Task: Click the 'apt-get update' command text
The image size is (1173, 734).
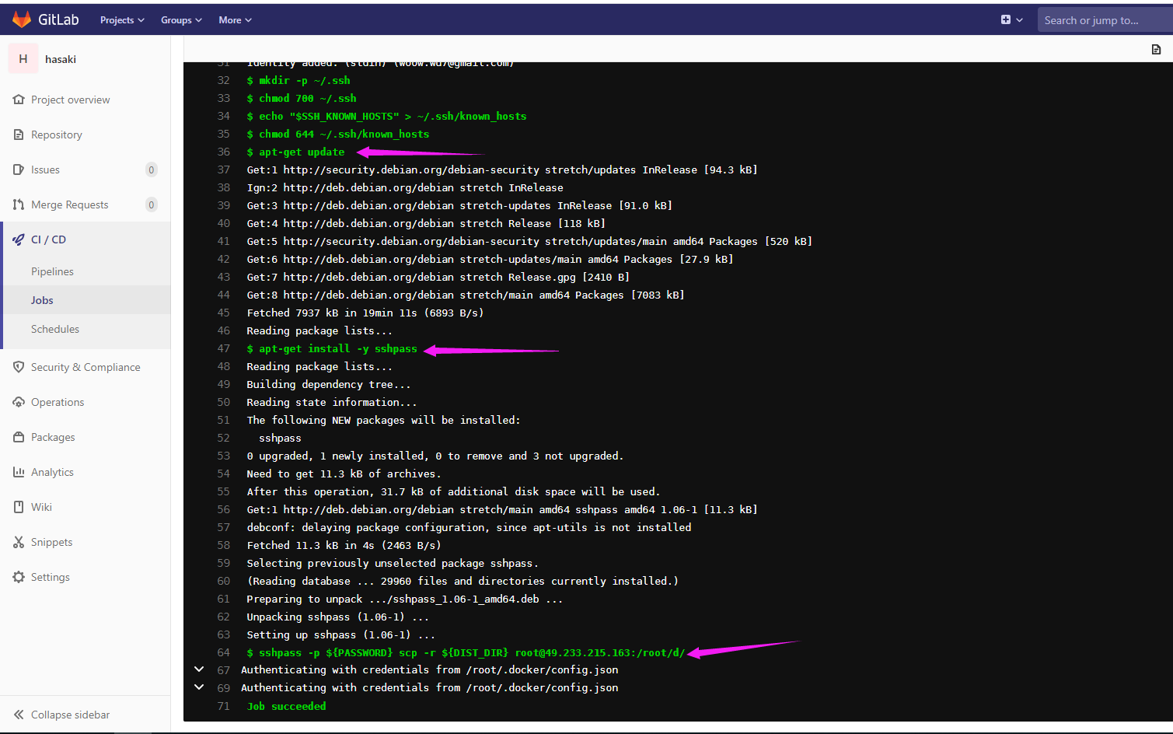Action: click(x=302, y=152)
